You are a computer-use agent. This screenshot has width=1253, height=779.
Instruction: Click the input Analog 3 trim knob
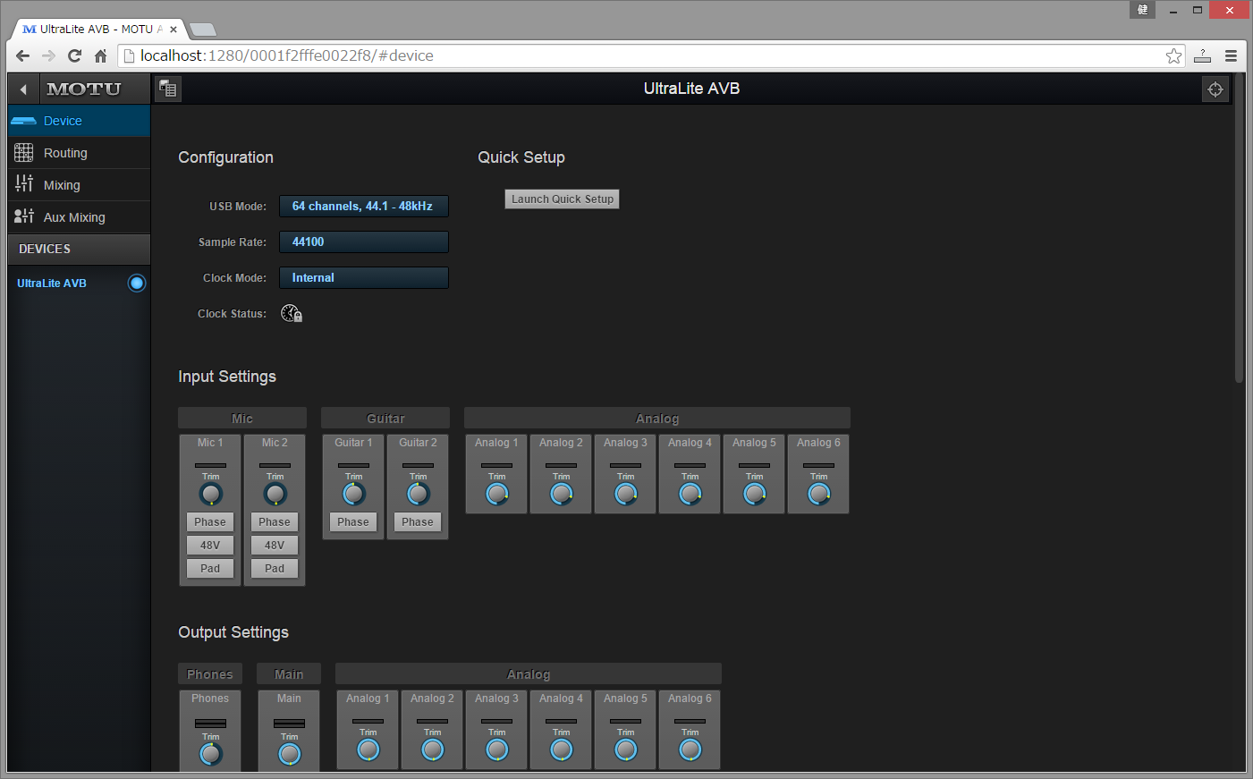626,494
